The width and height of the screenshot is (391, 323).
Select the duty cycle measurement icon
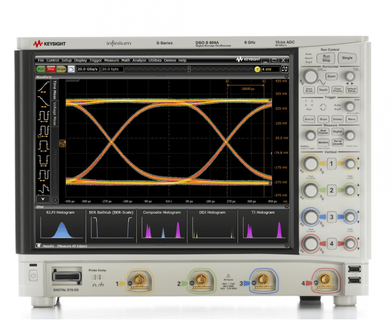point(43,175)
